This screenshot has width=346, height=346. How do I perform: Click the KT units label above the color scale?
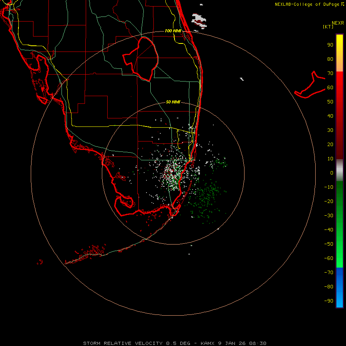click(x=328, y=27)
